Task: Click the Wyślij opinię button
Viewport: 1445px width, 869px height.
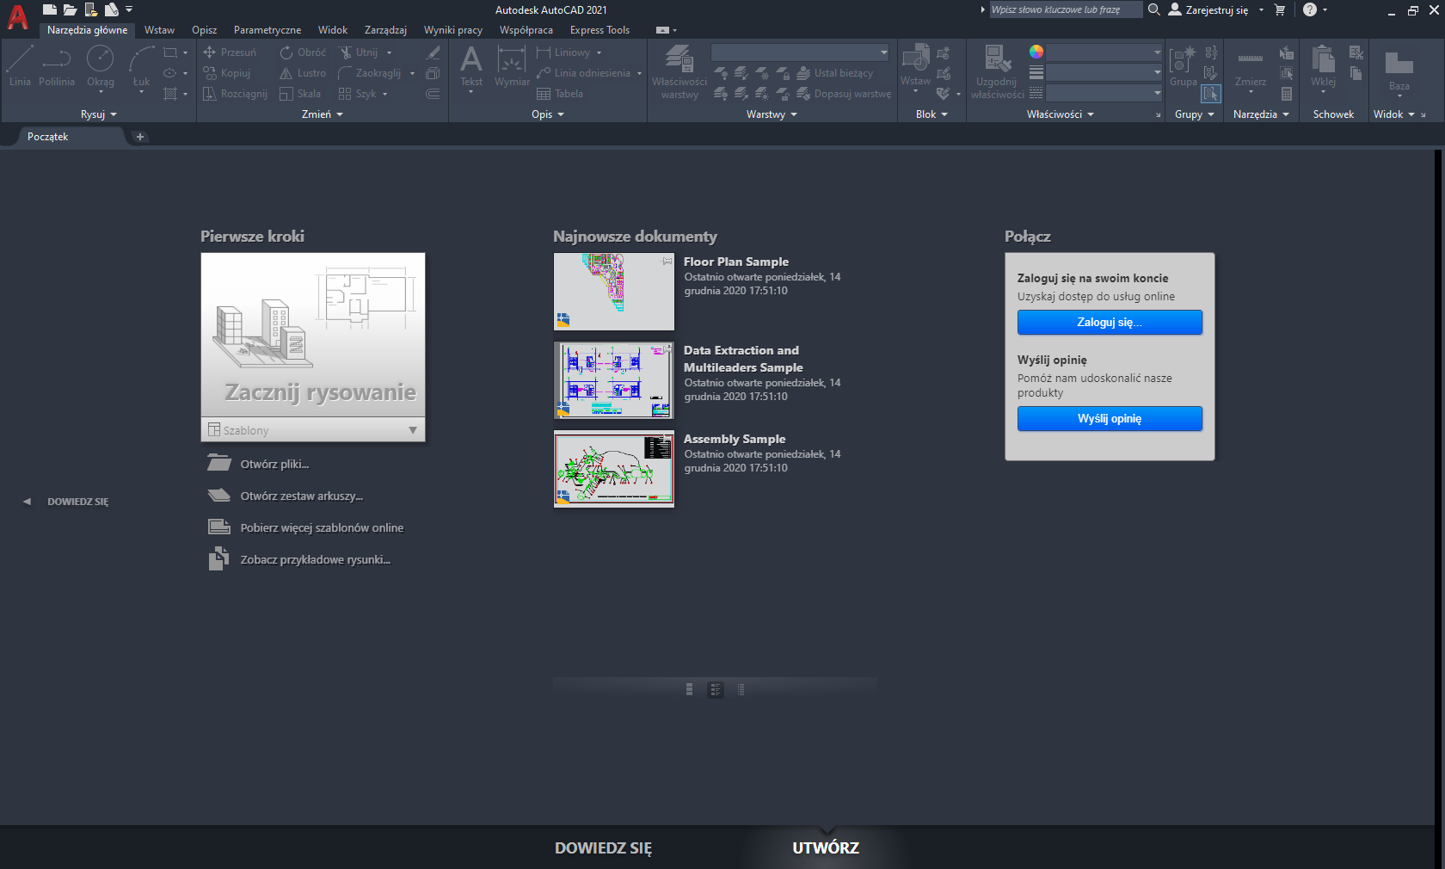Action: (x=1110, y=418)
